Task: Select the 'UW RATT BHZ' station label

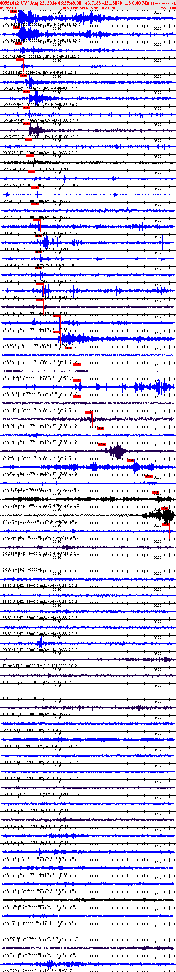Action: click(13, 137)
